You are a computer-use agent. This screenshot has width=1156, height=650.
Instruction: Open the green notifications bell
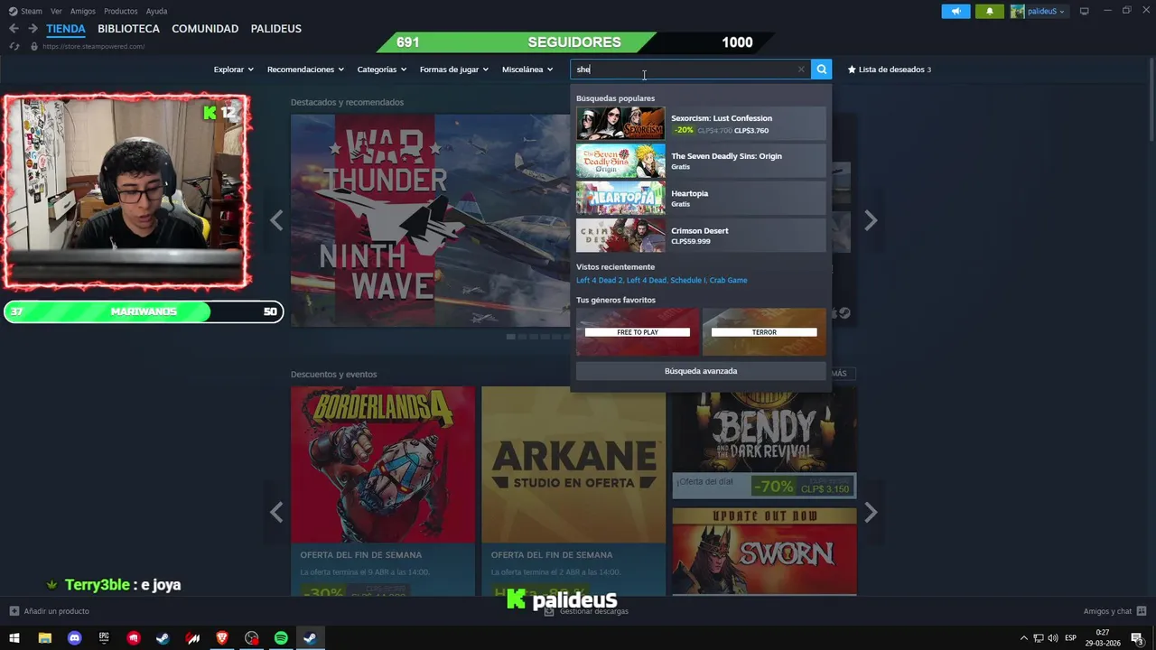click(x=990, y=11)
